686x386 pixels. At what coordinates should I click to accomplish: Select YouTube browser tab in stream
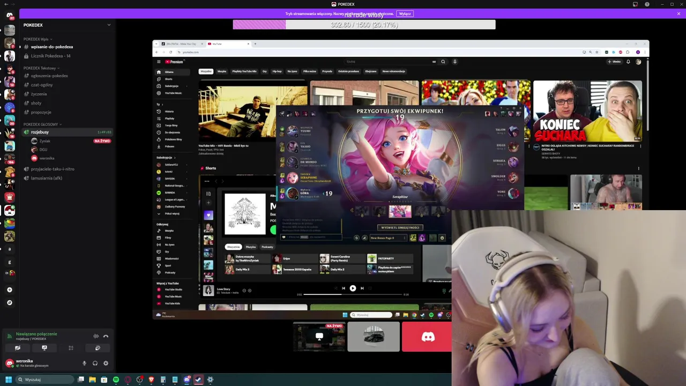tap(228, 44)
